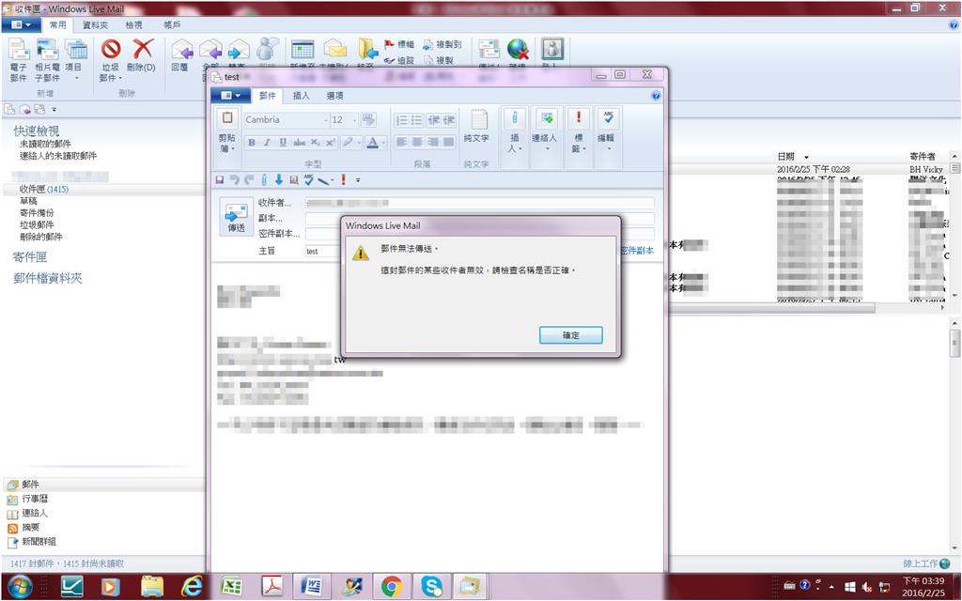The width and height of the screenshot is (962, 601).
Task: Switch to 資料夾 tab in main window
Action: [95, 25]
